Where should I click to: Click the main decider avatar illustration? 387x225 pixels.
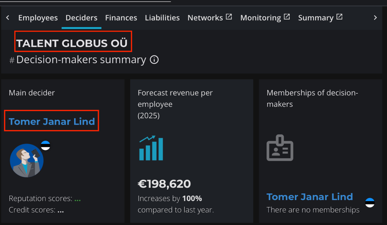click(26, 161)
